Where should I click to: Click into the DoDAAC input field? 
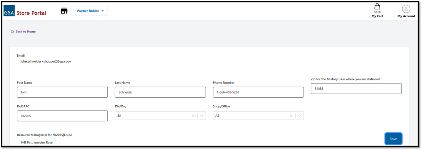[62, 116]
